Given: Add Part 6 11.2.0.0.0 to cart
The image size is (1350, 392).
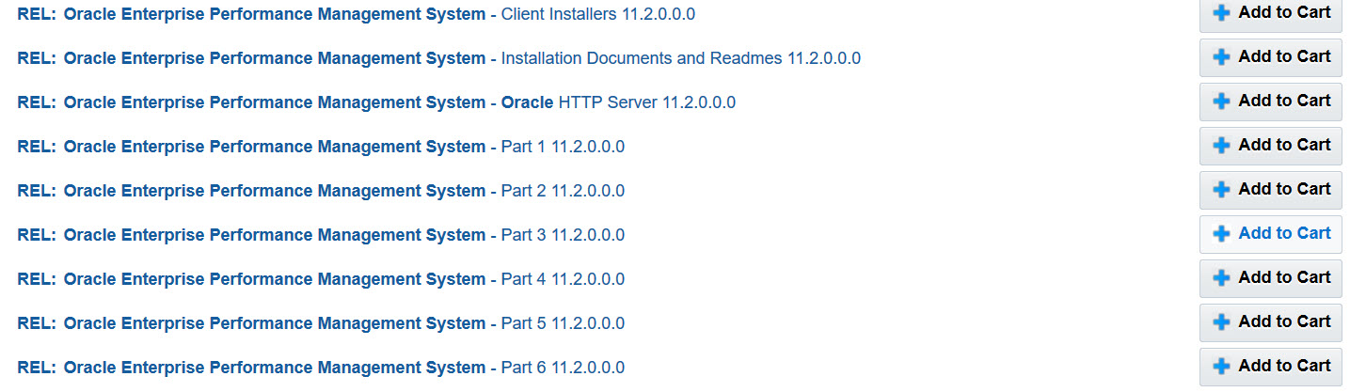Looking at the screenshot, I should tap(1271, 367).
